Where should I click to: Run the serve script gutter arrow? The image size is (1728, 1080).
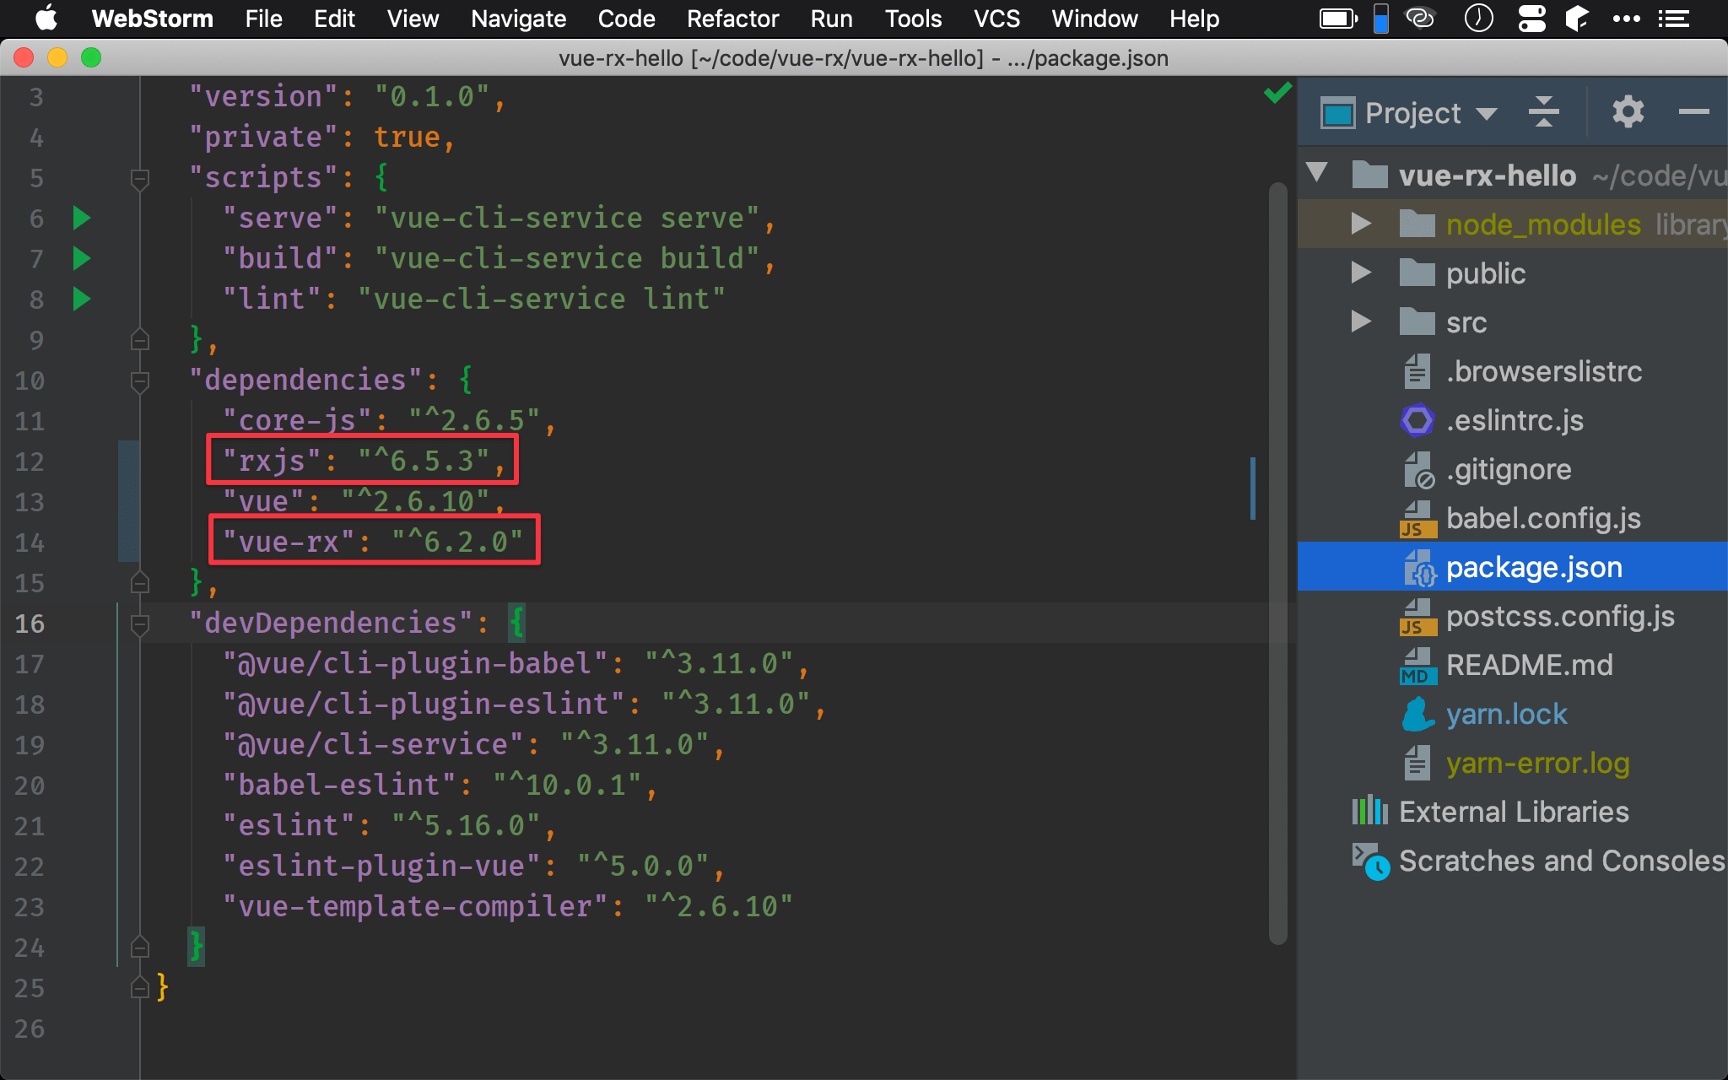click(x=81, y=218)
